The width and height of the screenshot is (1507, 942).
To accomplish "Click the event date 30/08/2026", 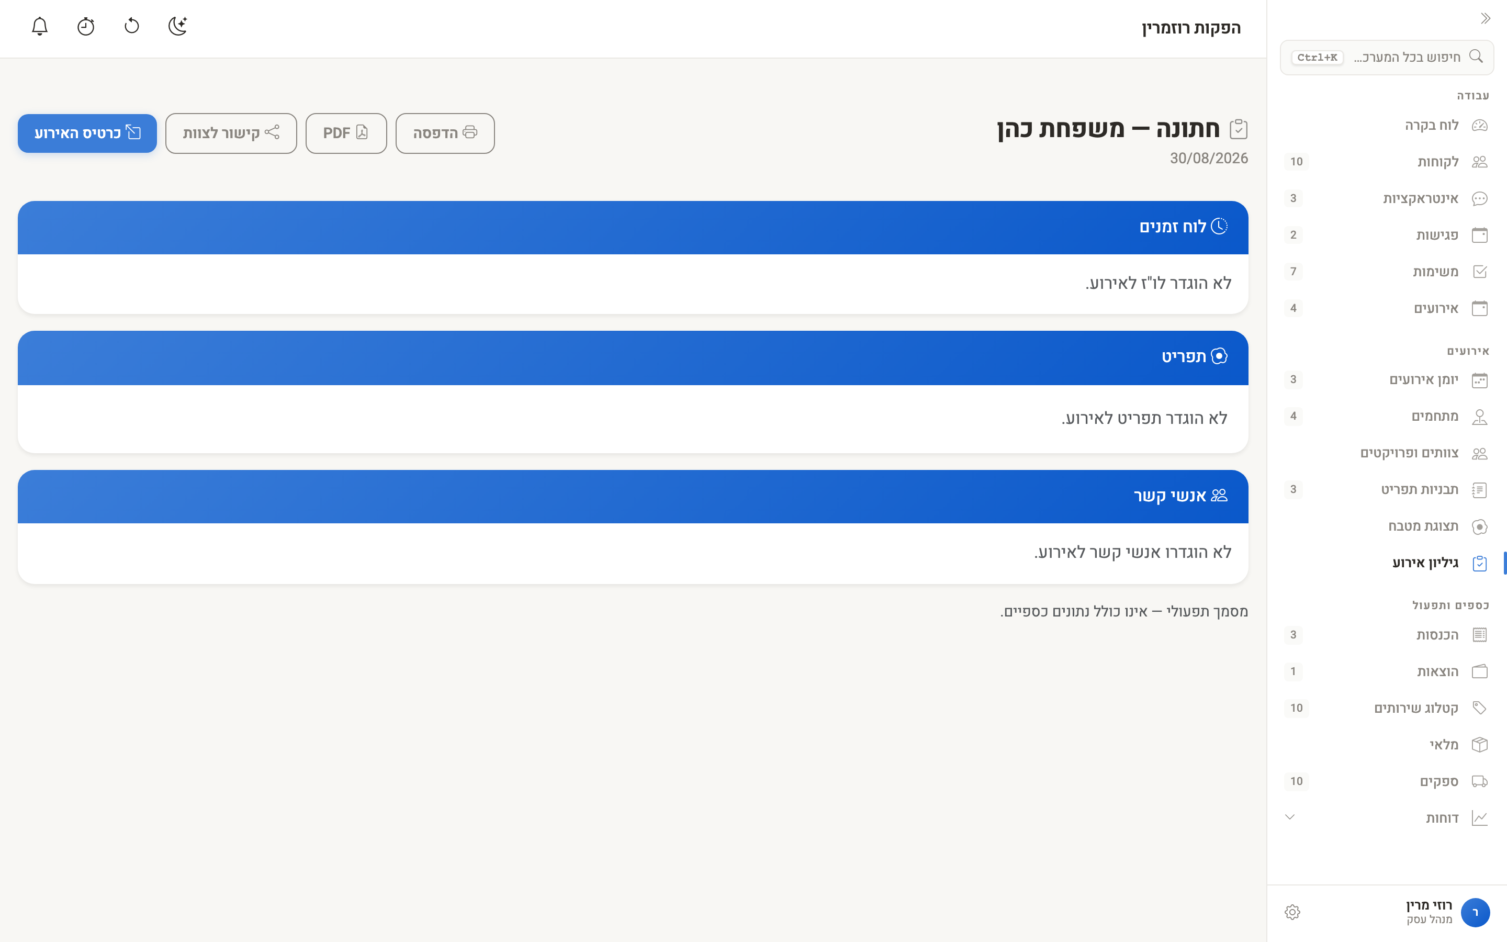I will [x=1209, y=158].
